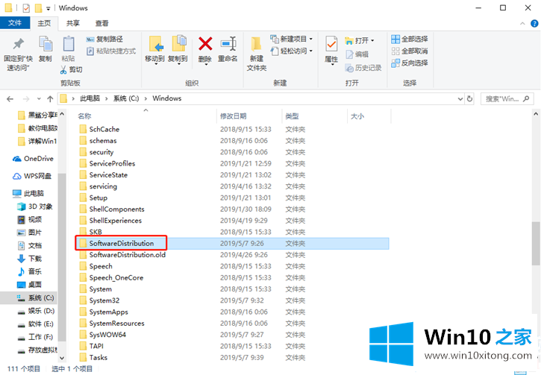The image size is (541, 375).
Task: Click Paste shortcut (粘贴快捷方式)
Action: [111, 51]
